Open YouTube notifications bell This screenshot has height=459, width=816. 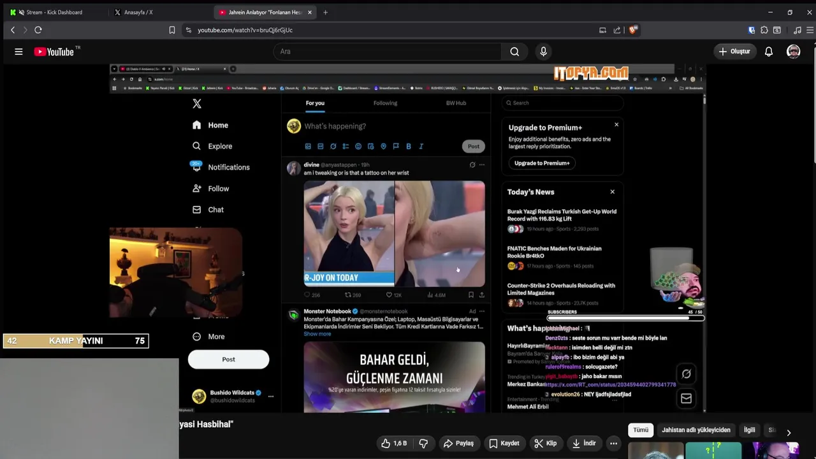(769, 52)
